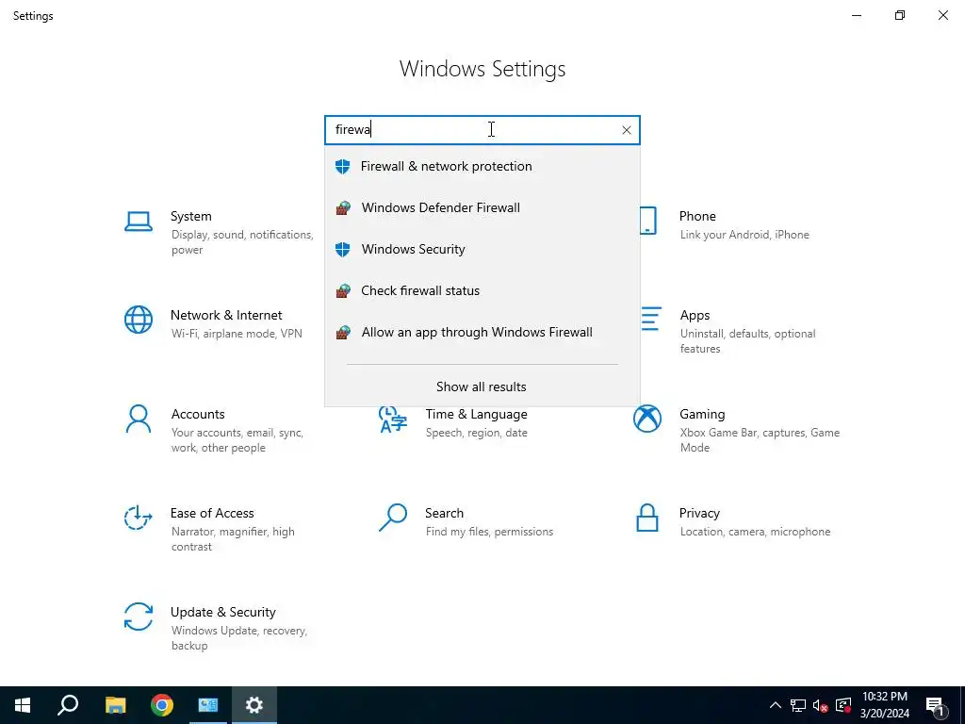965x724 pixels.
Task: Click the Gaming Xbox icon
Action: point(647,420)
